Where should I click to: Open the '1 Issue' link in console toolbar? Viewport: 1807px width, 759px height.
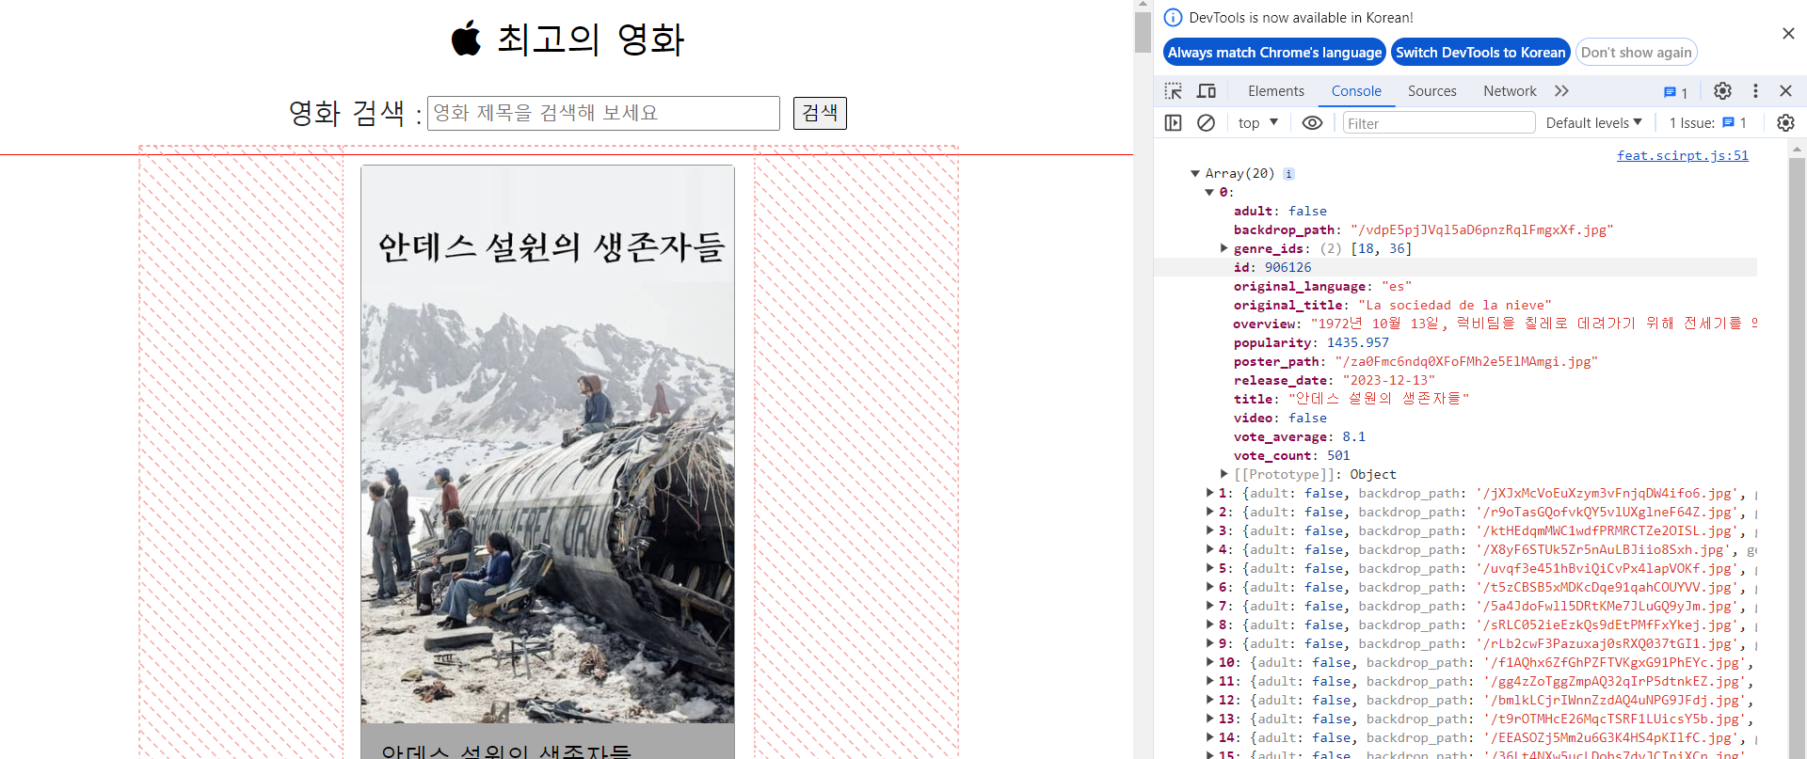1708,123
